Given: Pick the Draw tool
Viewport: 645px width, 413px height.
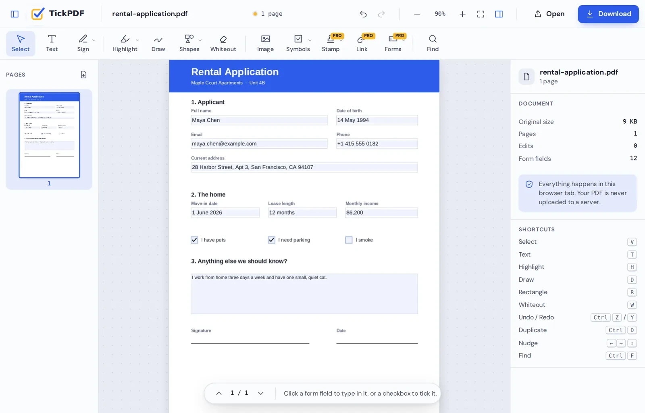Looking at the screenshot, I should pos(158,44).
